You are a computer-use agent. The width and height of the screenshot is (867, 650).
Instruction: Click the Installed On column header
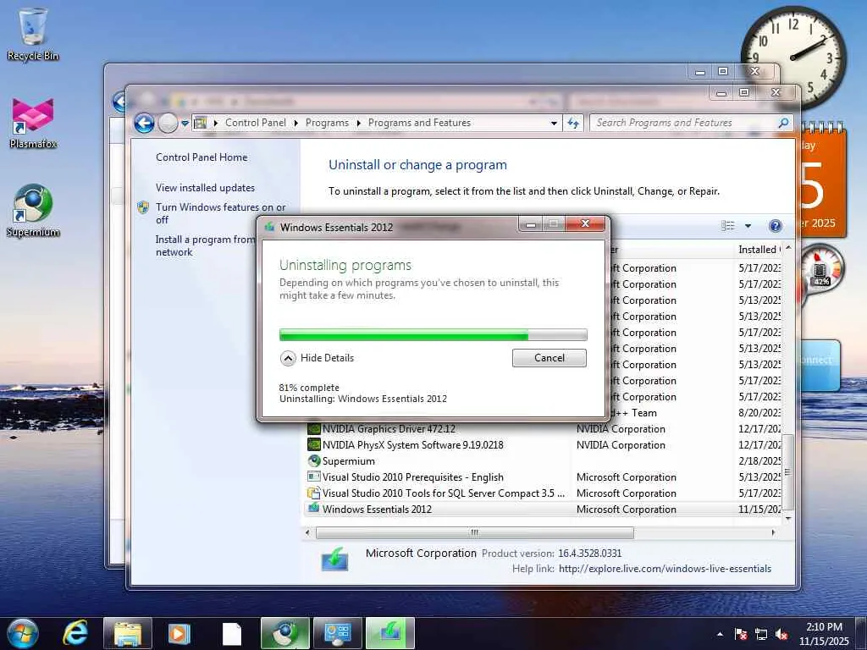tap(759, 250)
